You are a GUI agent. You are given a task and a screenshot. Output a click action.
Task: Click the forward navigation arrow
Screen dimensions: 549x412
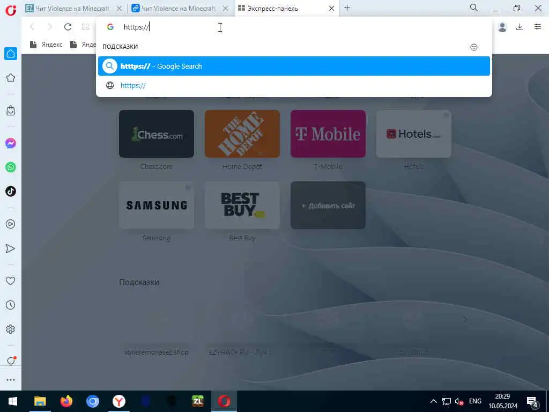click(x=50, y=27)
